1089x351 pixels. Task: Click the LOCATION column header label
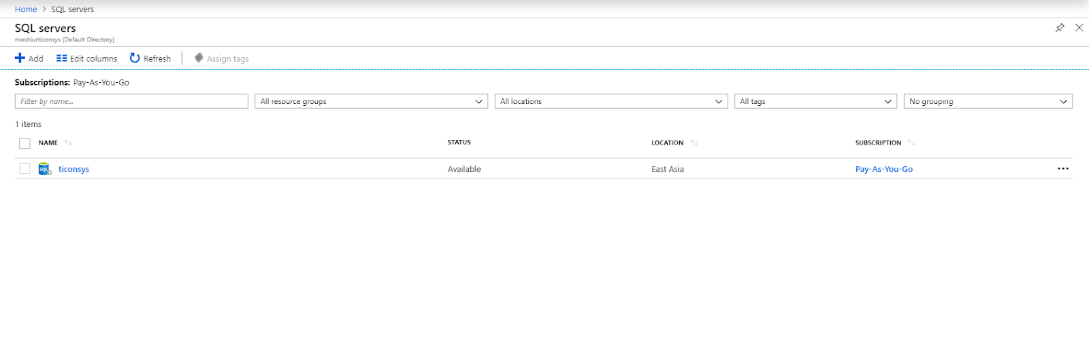click(x=667, y=143)
